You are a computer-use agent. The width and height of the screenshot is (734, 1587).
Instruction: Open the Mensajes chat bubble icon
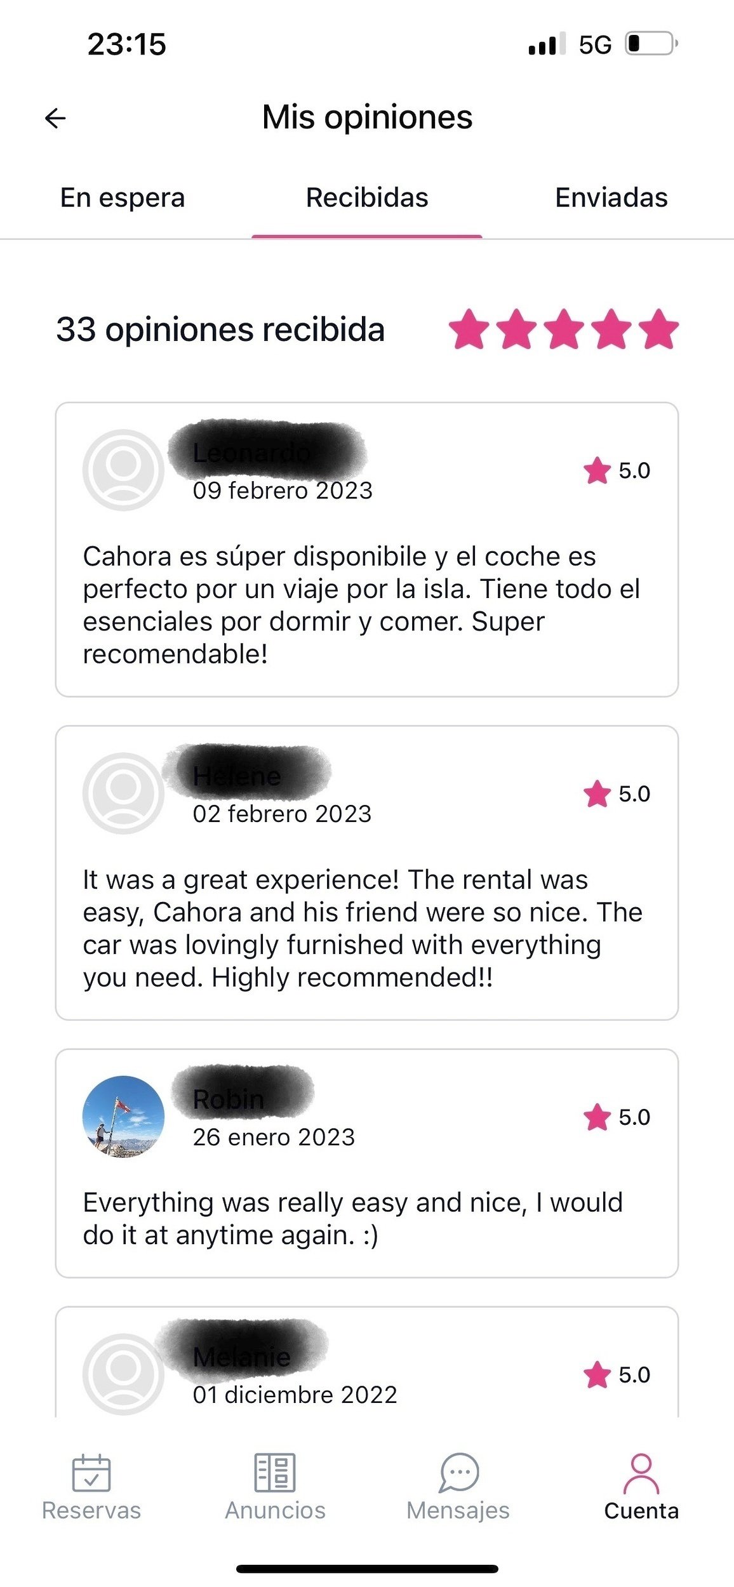coord(458,1472)
